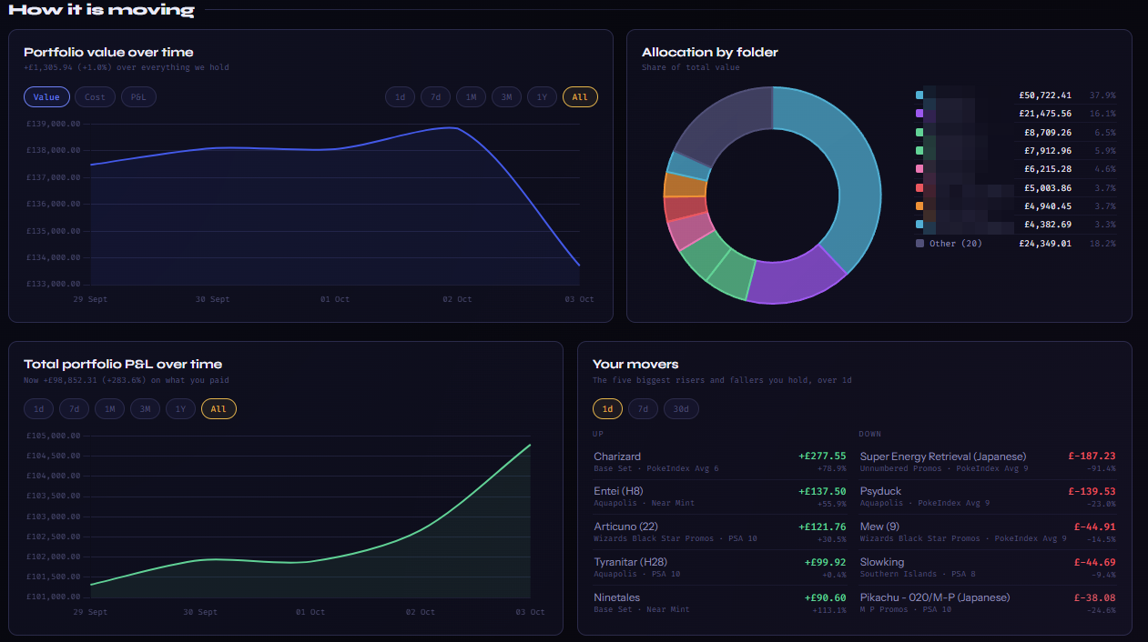The image size is (1148, 642).
Task: Click the orange segment of the allocation donut
Action: pyautogui.click(x=685, y=185)
